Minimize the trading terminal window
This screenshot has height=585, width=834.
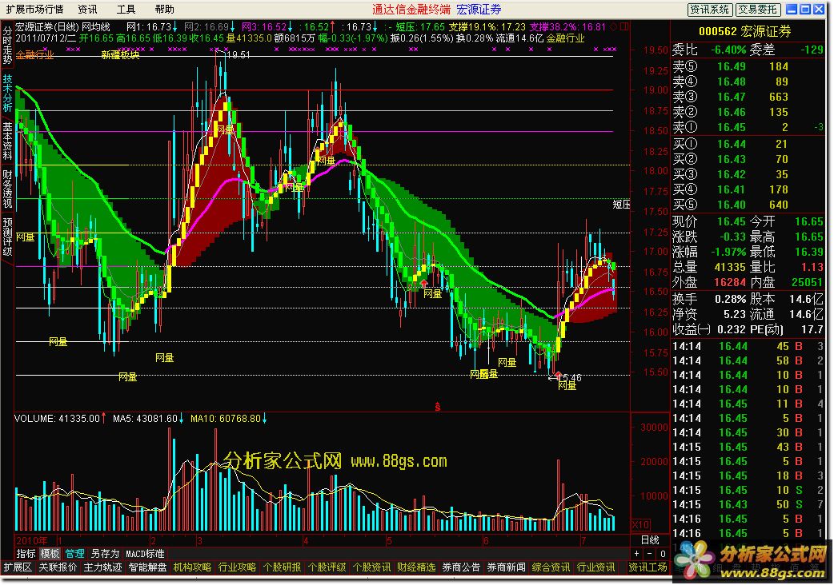(792, 10)
